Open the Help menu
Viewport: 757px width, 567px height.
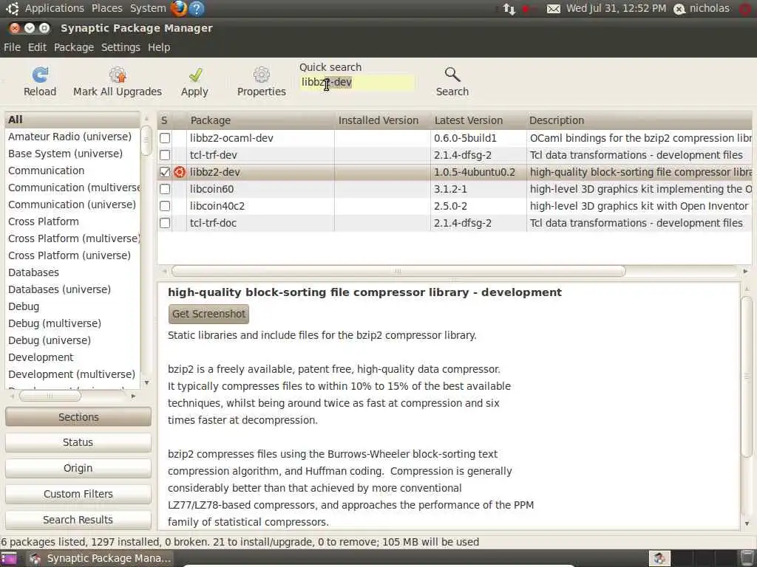[x=159, y=47]
